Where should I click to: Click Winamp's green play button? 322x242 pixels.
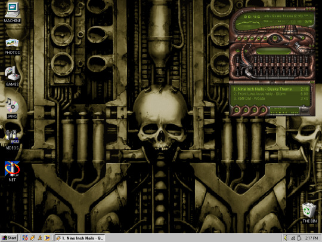[x=246, y=38]
